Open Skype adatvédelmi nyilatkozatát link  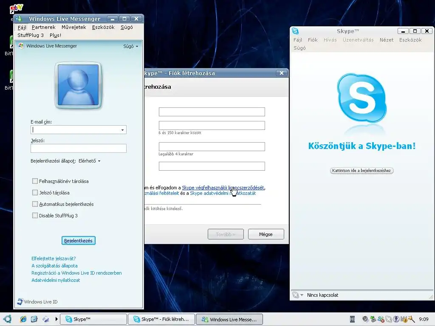[223, 193]
